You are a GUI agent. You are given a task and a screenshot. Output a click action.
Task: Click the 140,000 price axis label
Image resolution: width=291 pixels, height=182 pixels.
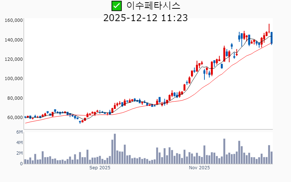tap(14, 40)
